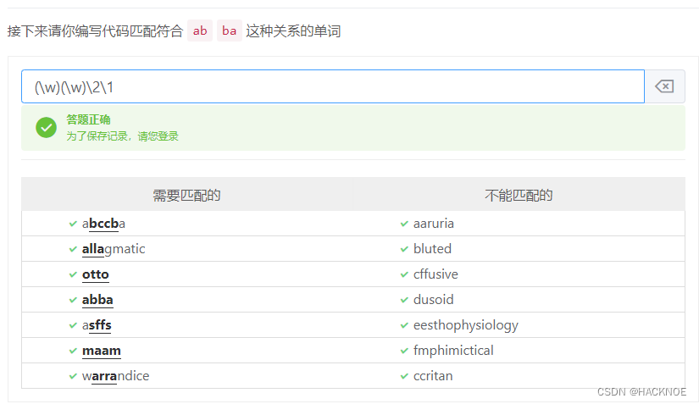Viewport: 699px width, 404px height.
Task: Select the word 'allagmatic'
Action: [x=114, y=249]
